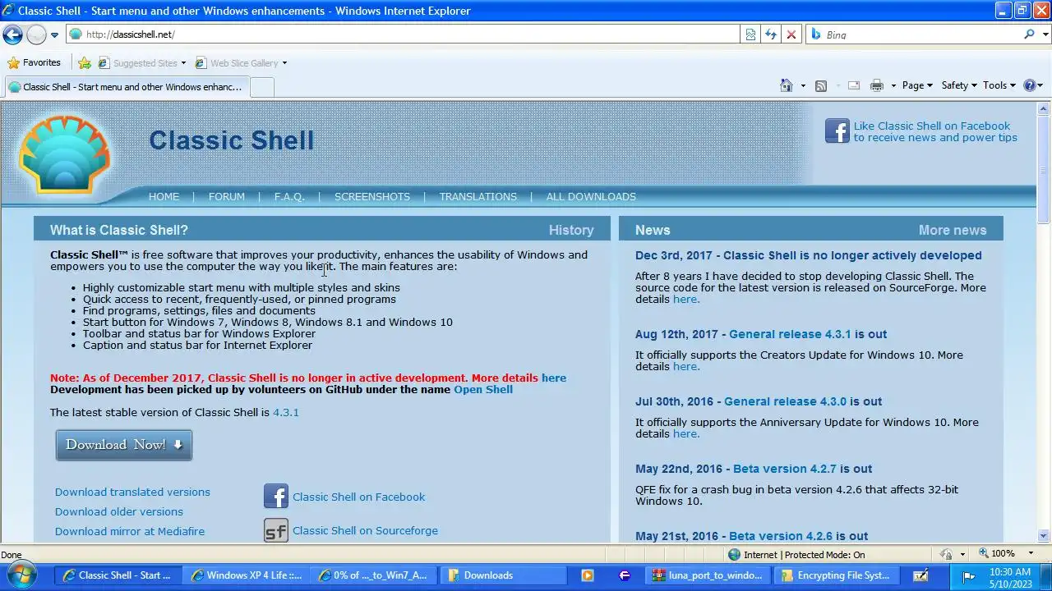
Task: Click the address bar showing classicshell.net
Action: click(x=403, y=34)
